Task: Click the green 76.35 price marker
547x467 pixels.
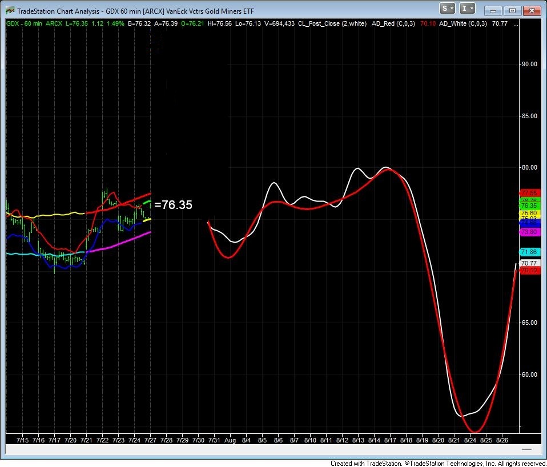Action: 529,206
